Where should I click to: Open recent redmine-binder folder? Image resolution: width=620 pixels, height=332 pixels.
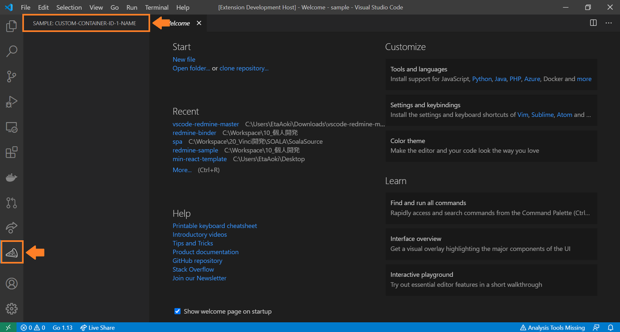pos(194,133)
